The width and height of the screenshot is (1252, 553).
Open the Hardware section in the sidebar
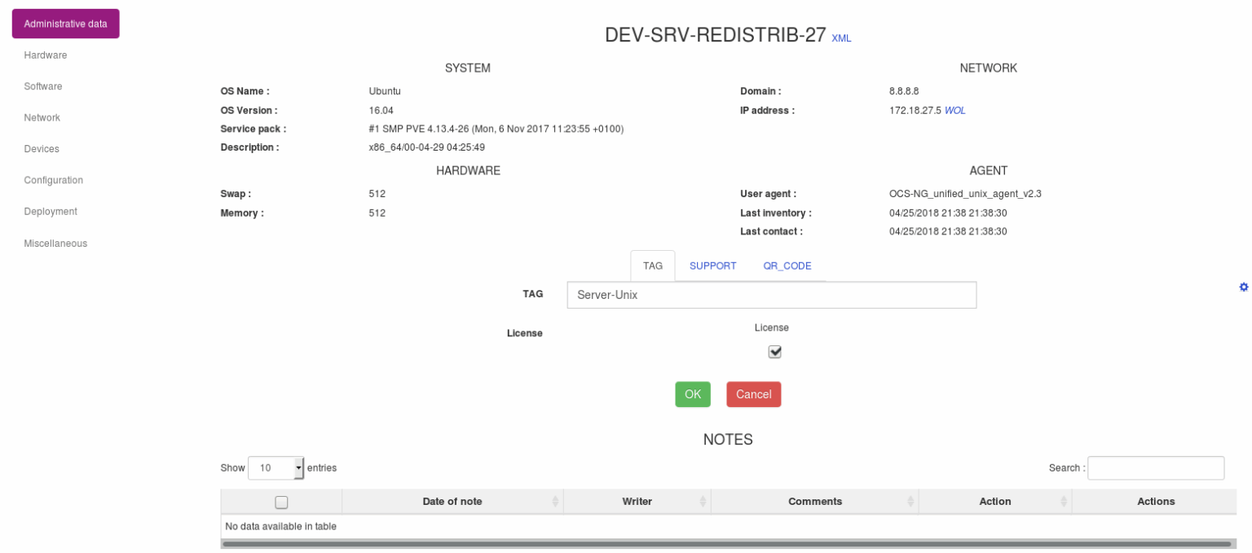click(x=46, y=55)
